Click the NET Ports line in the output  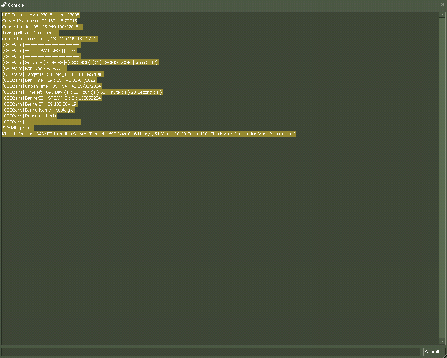point(41,15)
